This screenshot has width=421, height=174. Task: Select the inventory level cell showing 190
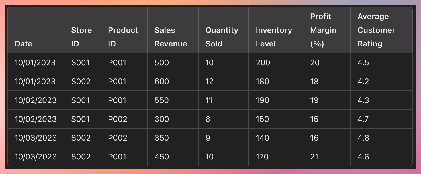click(262, 100)
